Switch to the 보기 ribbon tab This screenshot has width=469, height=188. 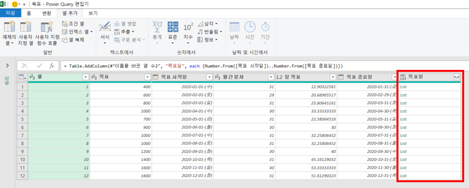click(93, 13)
